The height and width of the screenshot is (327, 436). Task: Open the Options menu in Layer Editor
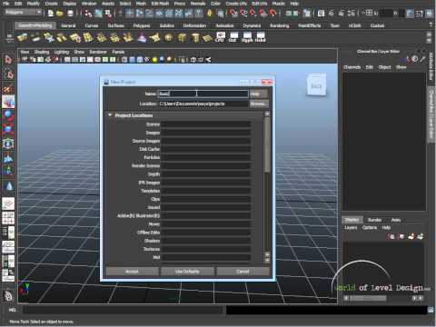370,228
